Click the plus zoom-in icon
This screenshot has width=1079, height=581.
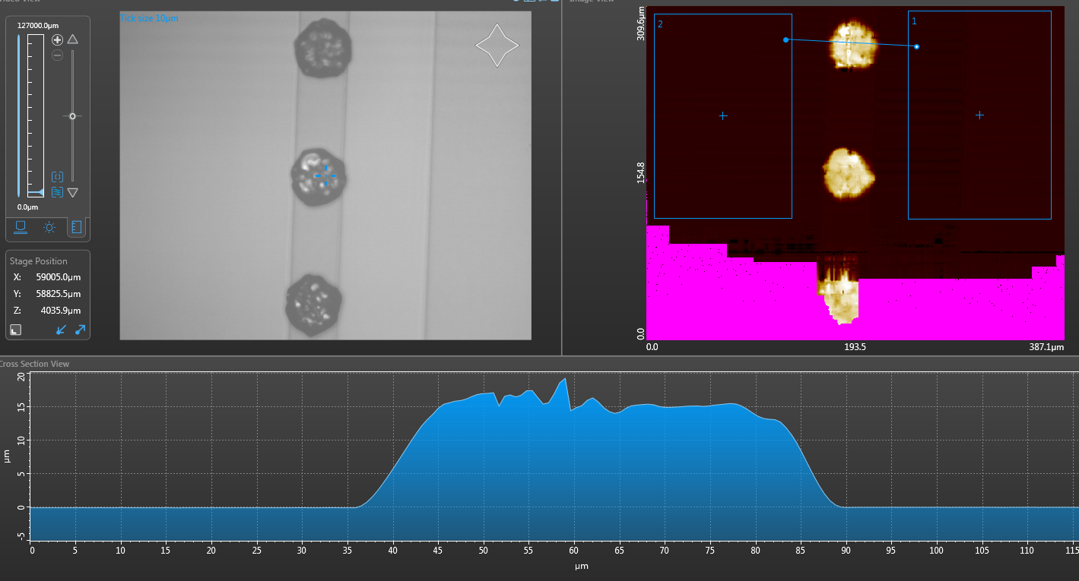[57, 39]
